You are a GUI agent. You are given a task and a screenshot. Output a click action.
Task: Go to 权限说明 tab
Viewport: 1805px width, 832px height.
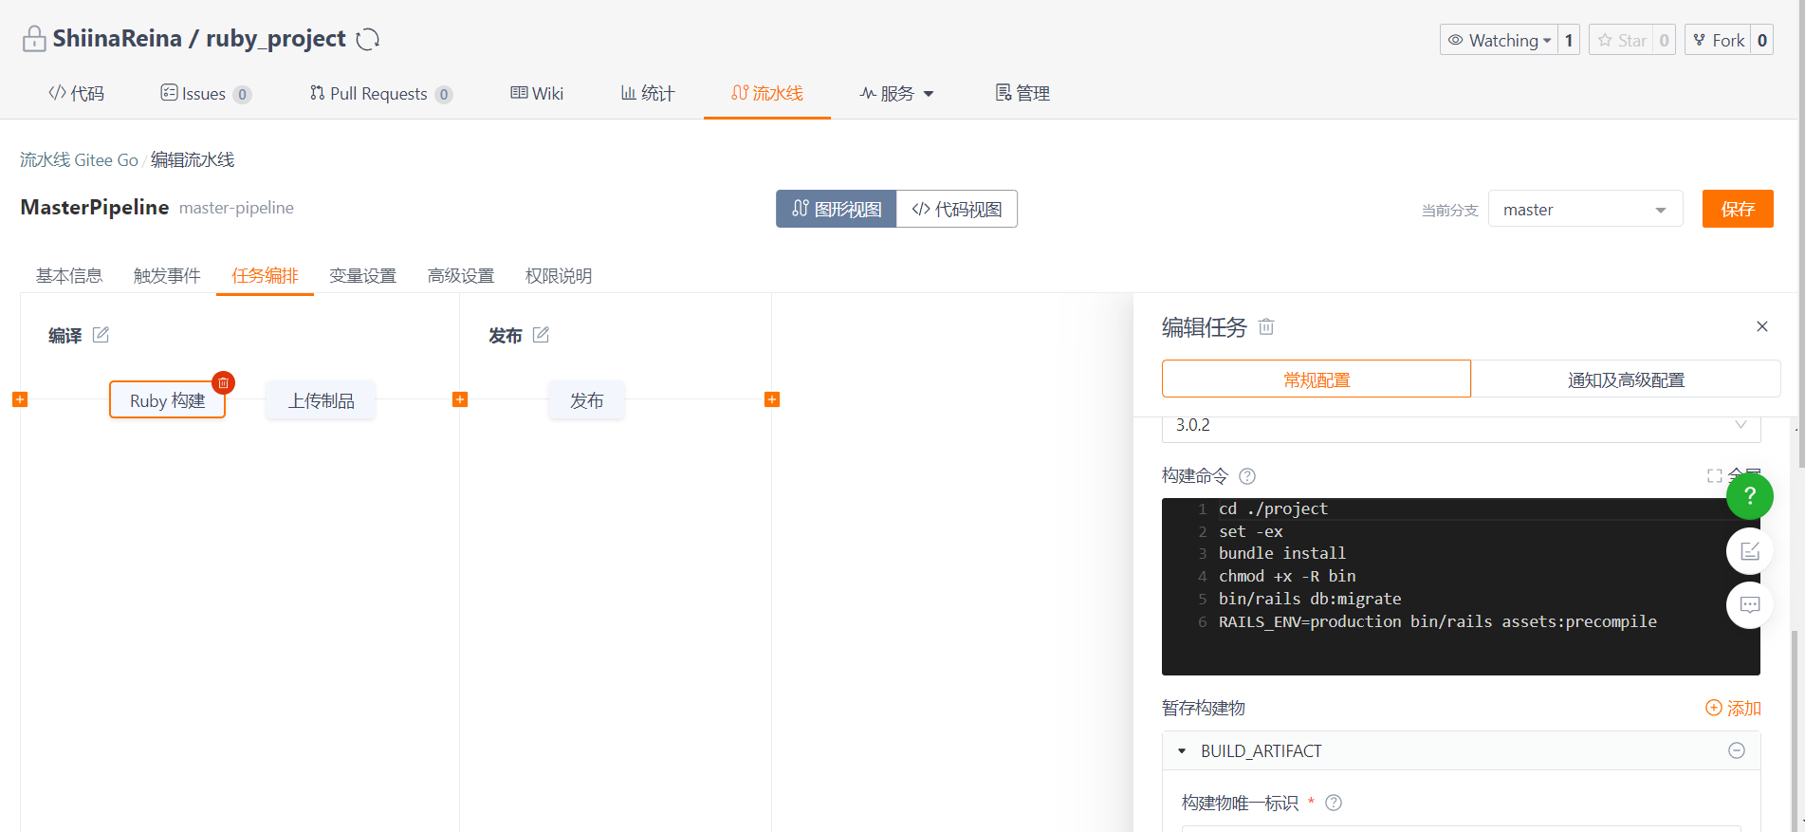click(559, 275)
